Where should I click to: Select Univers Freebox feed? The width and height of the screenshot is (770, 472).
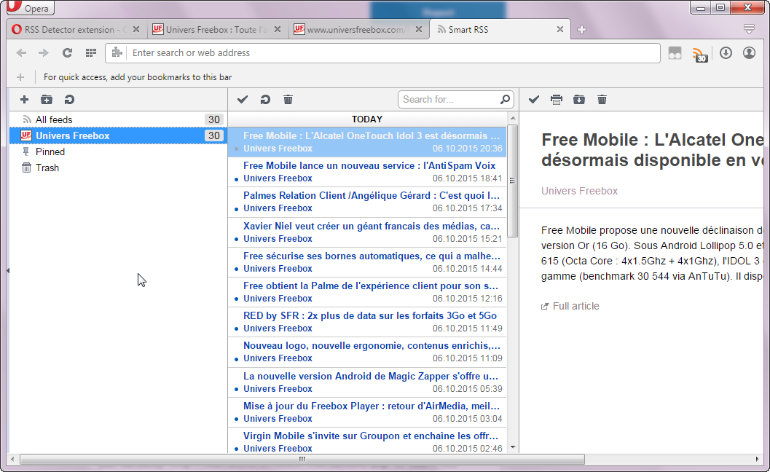point(118,135)
